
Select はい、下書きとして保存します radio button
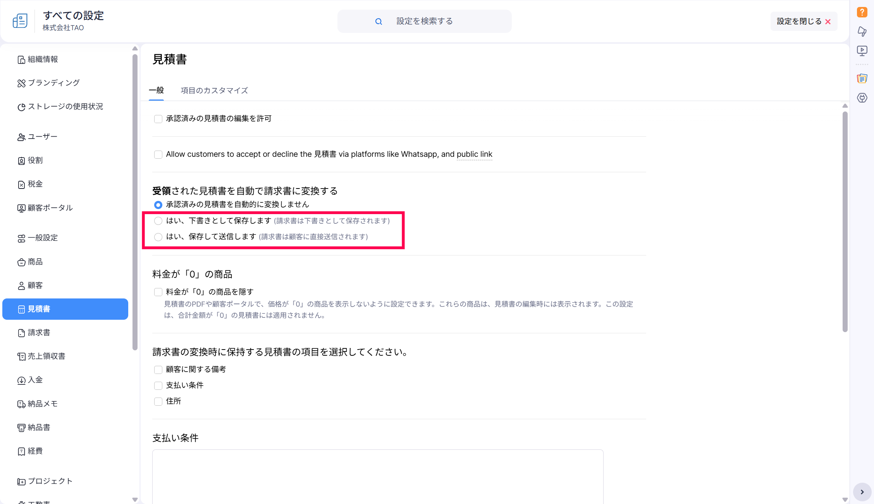pos(158,221)
